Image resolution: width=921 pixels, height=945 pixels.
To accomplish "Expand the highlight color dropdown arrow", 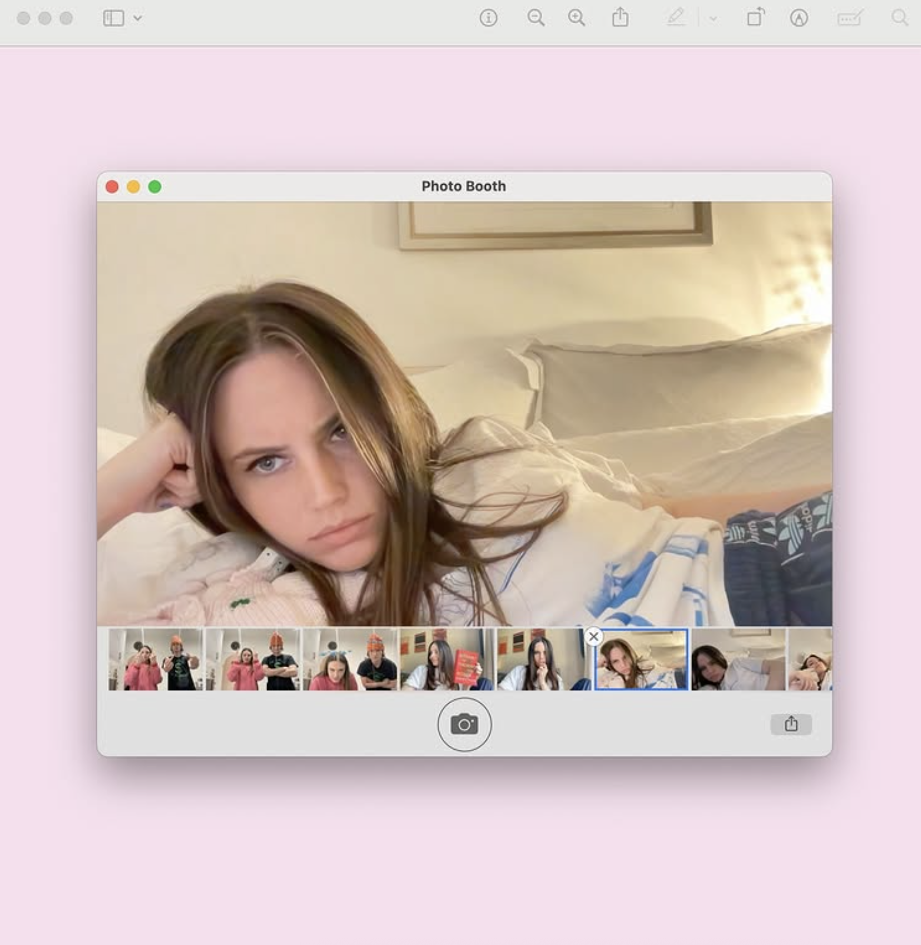I will [x=713, y=19].
